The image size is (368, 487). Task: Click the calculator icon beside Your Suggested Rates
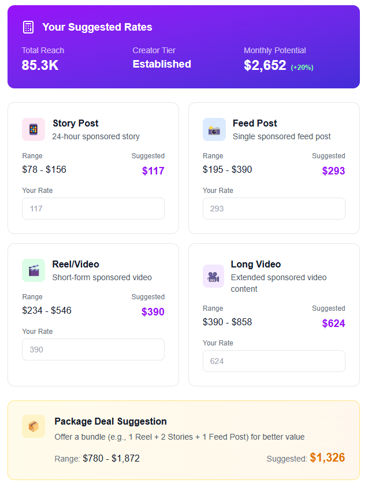(x=28, y=27)
